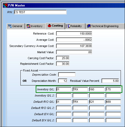Focus the Market Value field
This screenshot has height=127, width=125.
(74, 52)
